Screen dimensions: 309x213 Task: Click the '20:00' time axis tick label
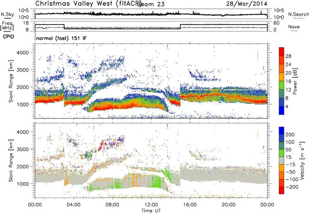[x=228, y=205]
